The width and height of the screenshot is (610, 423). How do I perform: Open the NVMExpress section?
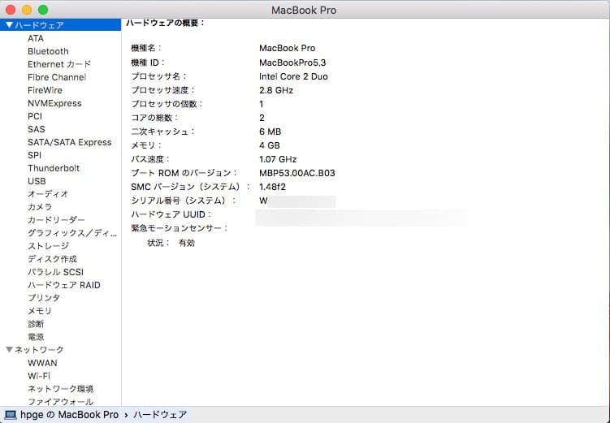coord(55,103)
